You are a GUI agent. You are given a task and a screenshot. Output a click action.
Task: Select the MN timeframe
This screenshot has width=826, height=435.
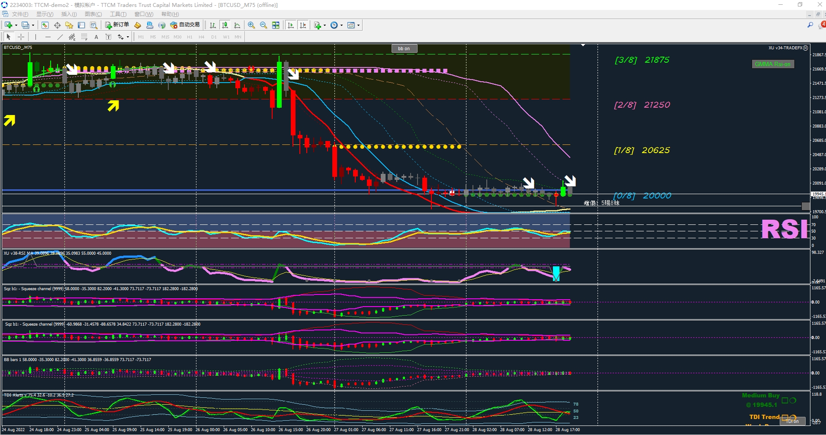tap(238, 37)
